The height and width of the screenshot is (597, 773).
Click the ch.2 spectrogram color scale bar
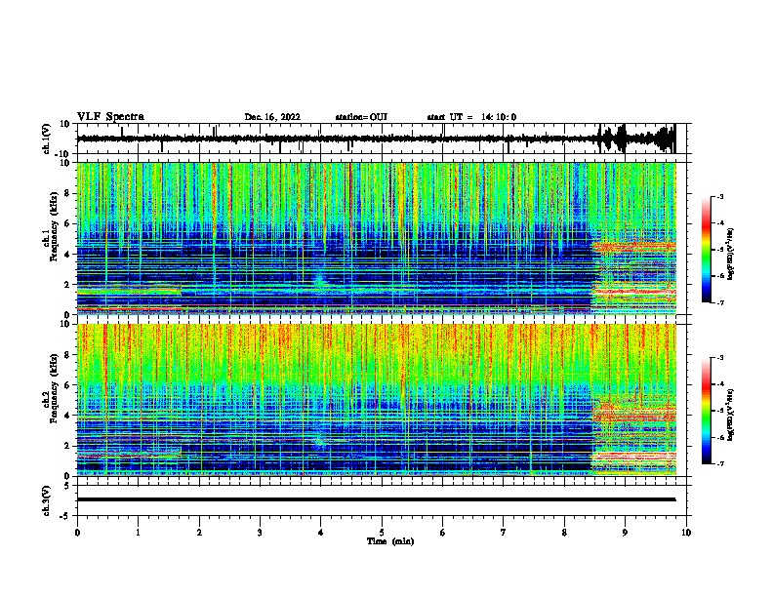[x=707, y=411]
